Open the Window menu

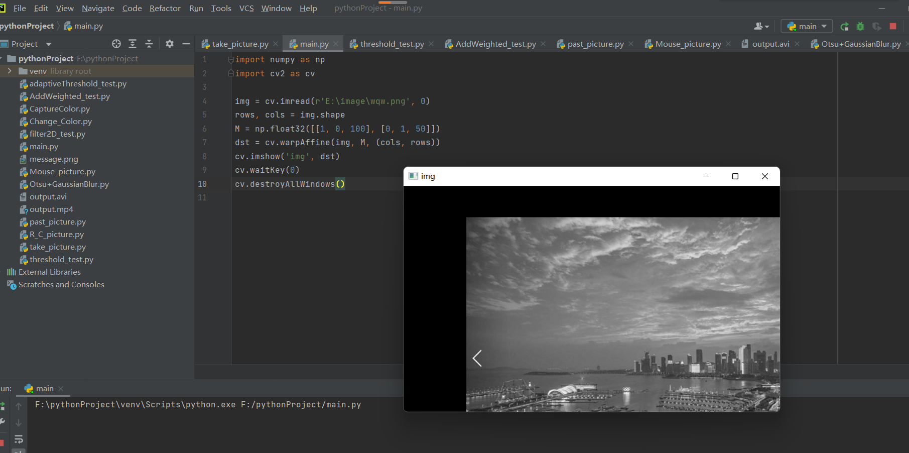click(x=276, y=9)
